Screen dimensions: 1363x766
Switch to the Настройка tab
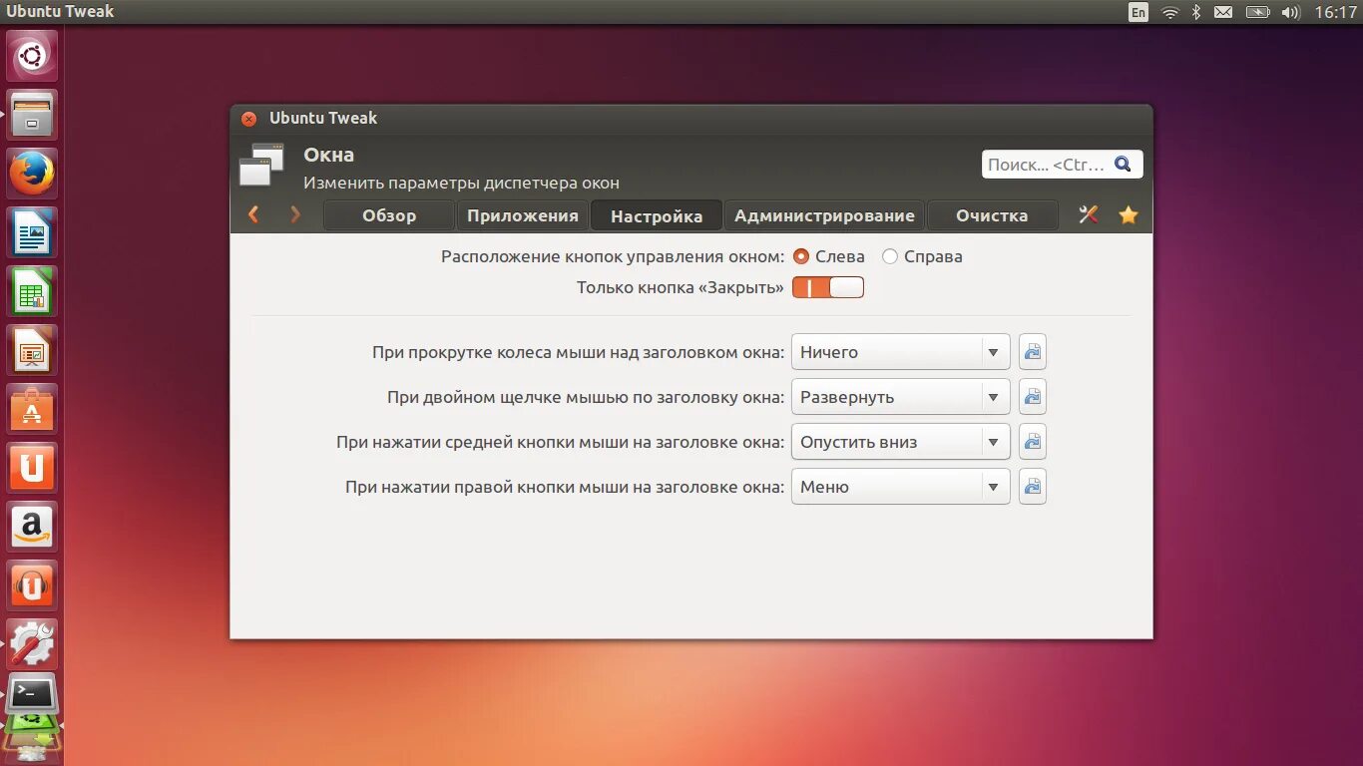[x=657, y=215]
